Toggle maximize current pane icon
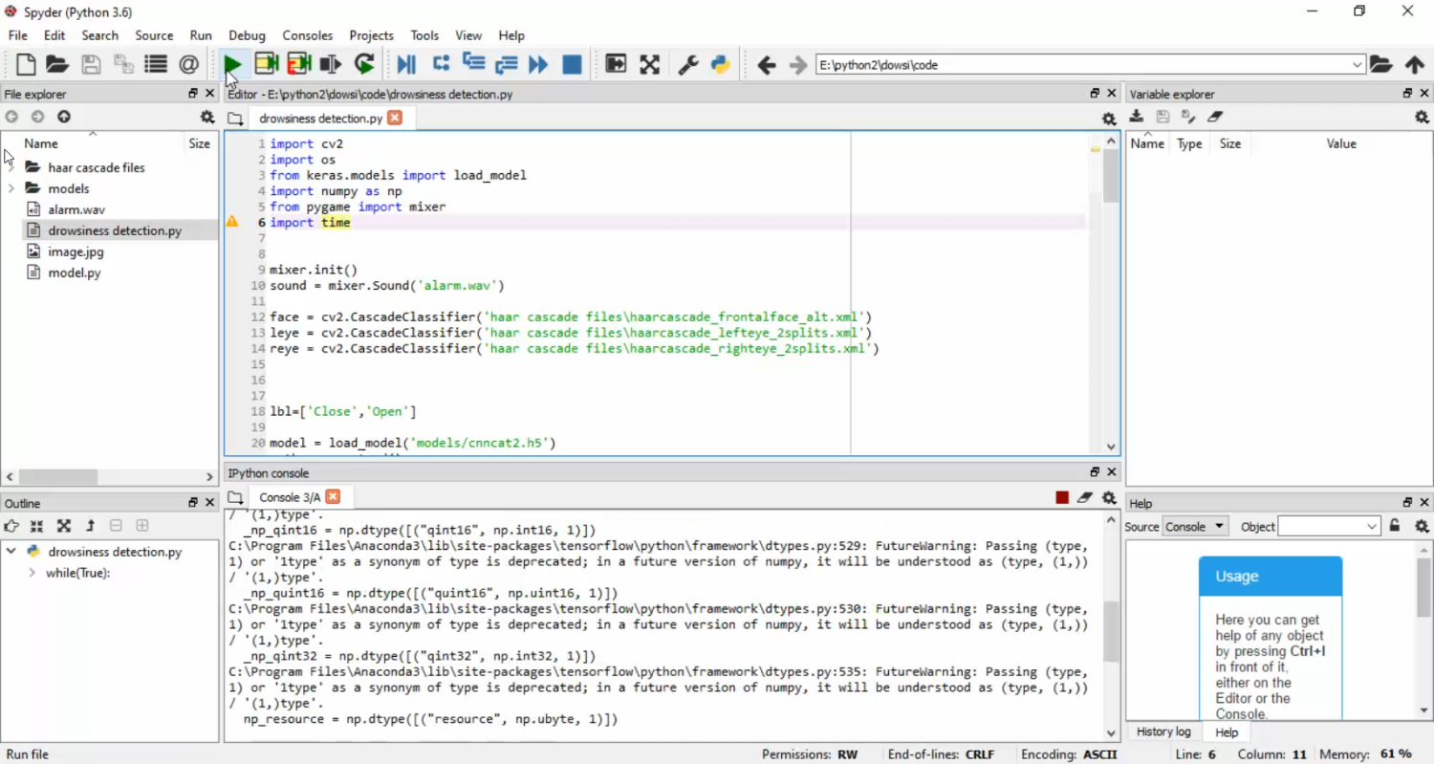The height and width of the screenshot is (764, 1434). coord(616,64)
